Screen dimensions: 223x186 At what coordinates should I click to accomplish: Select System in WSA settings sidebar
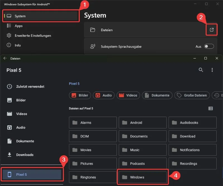click(41, 16)
